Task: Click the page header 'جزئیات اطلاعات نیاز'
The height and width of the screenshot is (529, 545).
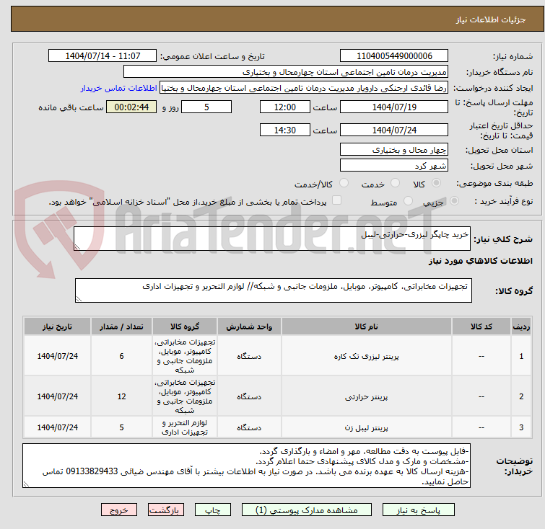Action: (x=490, y=19)
